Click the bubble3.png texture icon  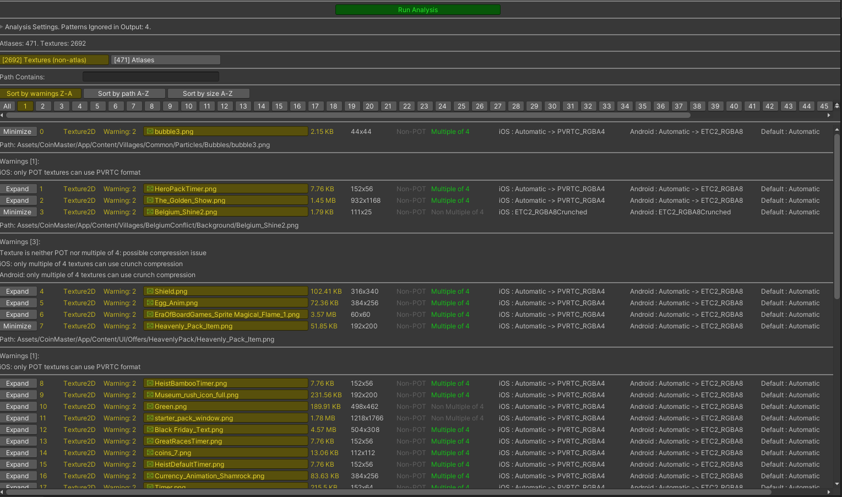[149, 132]
